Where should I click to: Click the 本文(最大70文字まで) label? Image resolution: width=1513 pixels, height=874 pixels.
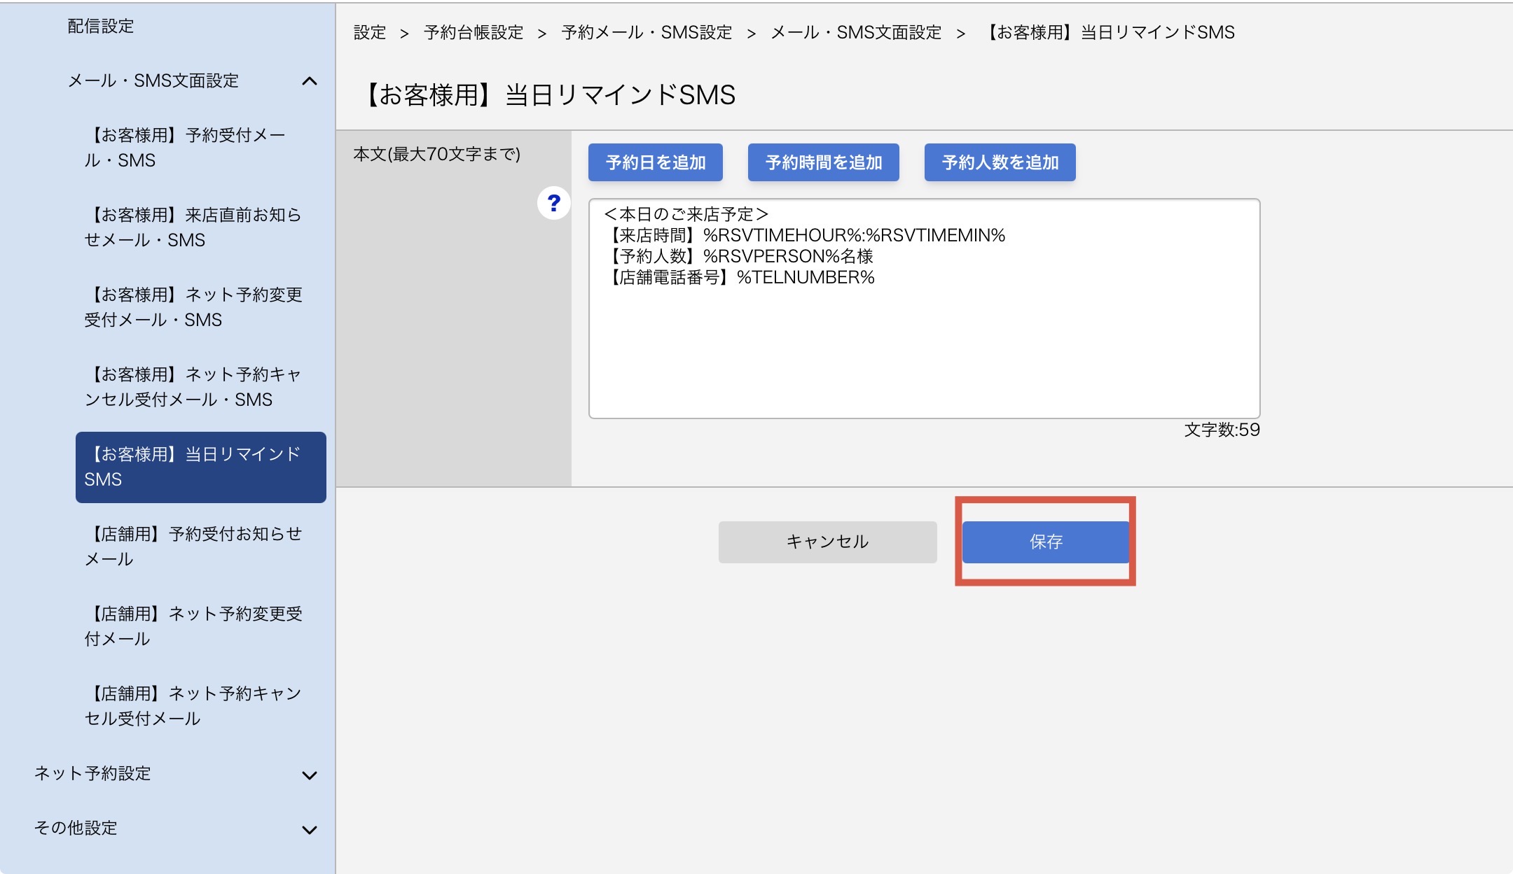click(437, 154)
